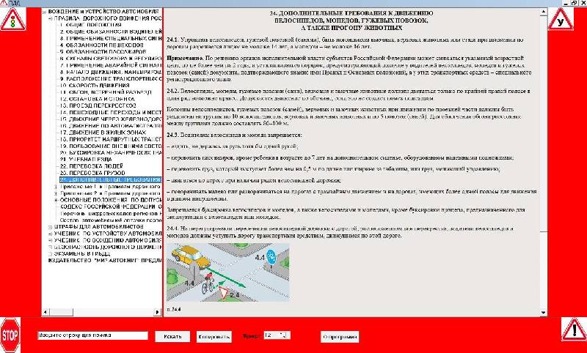587x353 pixels.
Task: Select chapter 19. ПОЛЬЗОВАНИЕ ВНЕШНИМИ СВЕТОВЫМИ ПРИБОРАМИ
Action: (x=111, y=146)
